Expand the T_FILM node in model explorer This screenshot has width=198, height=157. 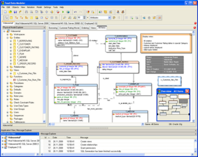(x=11, y=54)
